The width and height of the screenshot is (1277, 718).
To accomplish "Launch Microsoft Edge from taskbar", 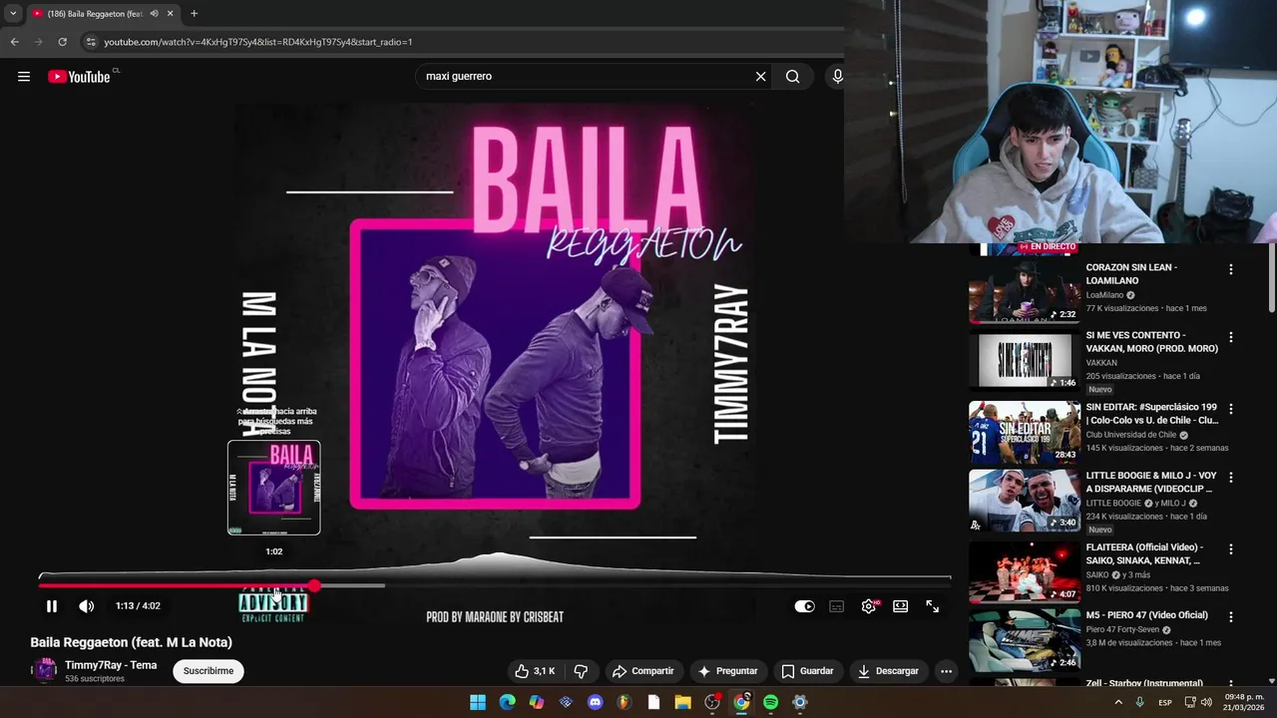I will tap(507, 702).
